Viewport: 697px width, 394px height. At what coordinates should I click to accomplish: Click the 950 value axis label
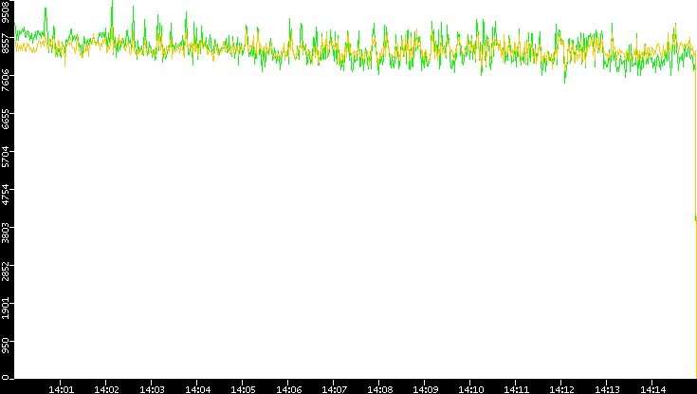tap(6, 347)
